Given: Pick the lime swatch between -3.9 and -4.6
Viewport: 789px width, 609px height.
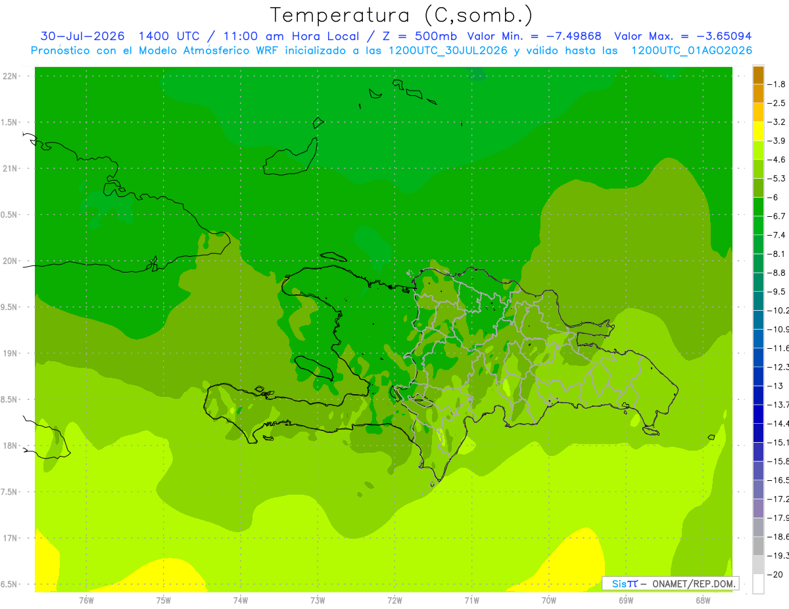Looking at the screenshot, I should point(758,150).
